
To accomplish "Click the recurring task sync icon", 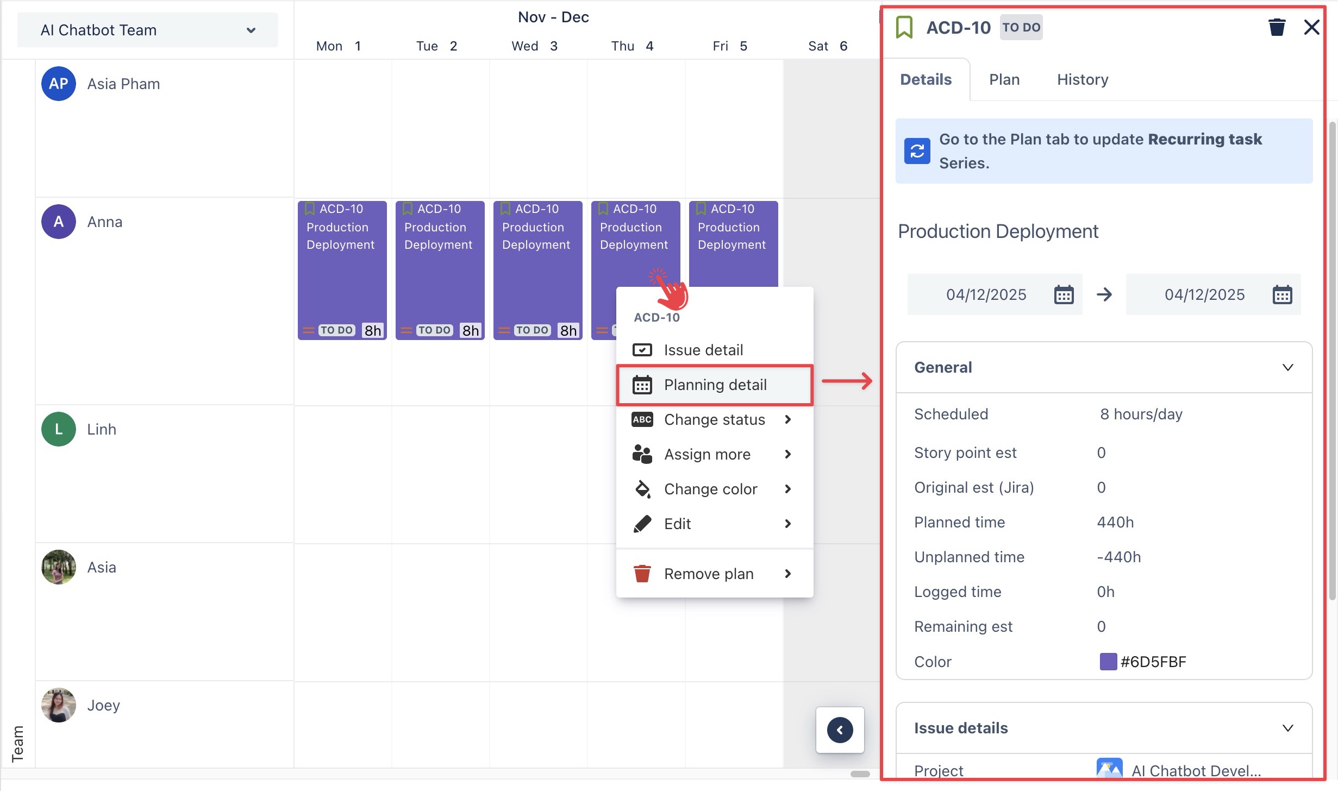I will pyautogui.click(x=917, y=151).
